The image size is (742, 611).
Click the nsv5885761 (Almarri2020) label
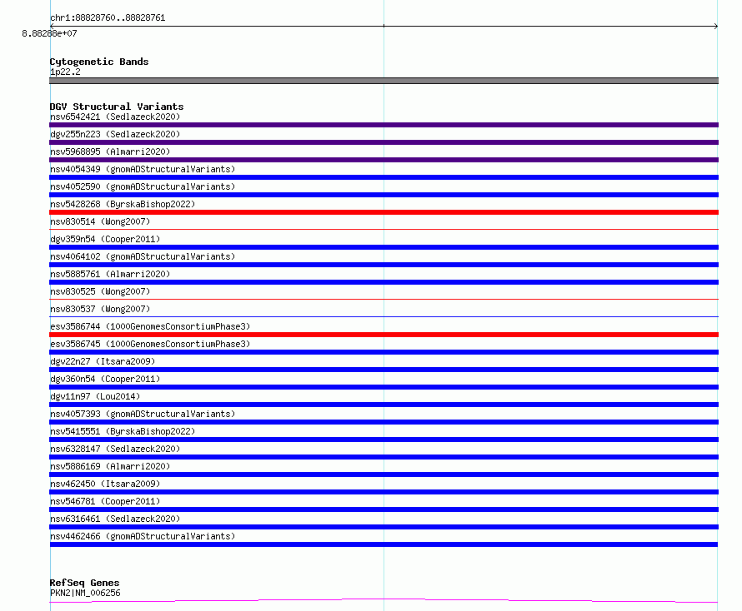(110, 274)
